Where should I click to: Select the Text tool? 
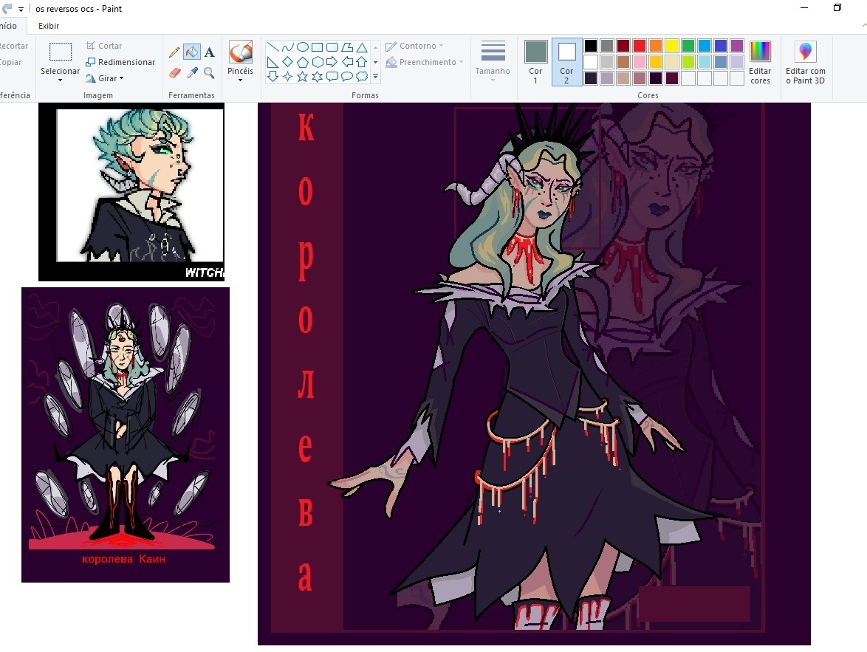pos(209,52)
